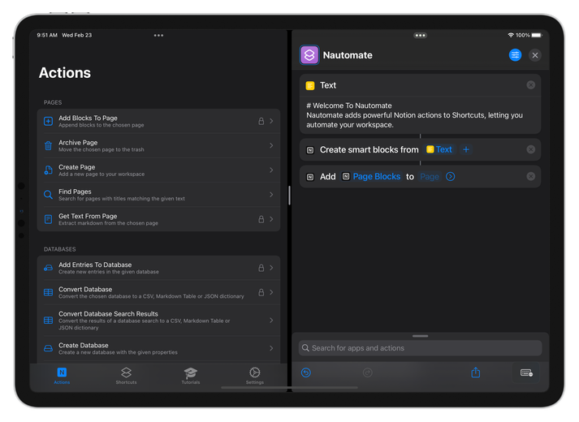The image size is (579, 422).
Task: Share the Nautomate shortcut
Action: click(476, 372)
